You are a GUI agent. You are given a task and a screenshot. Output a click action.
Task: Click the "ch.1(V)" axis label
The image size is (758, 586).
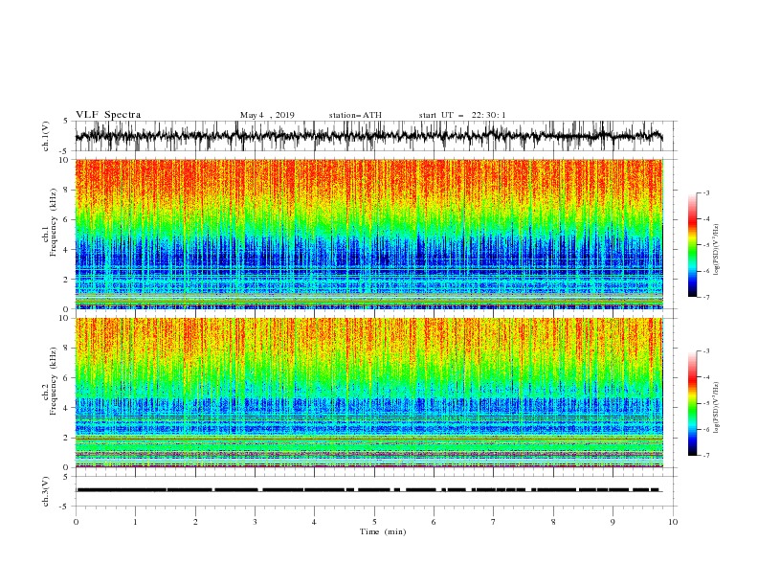tap(46, 136)
